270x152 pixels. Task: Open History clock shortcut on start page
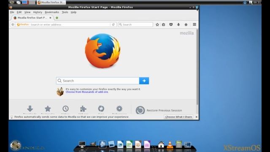tap(66, 109)
